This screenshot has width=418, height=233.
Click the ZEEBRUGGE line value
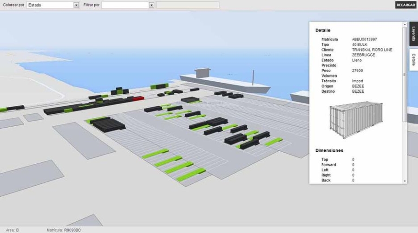(x=363, y=55)
